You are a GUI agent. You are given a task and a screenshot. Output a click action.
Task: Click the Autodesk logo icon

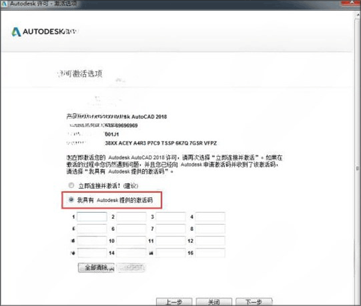[16, 32]
